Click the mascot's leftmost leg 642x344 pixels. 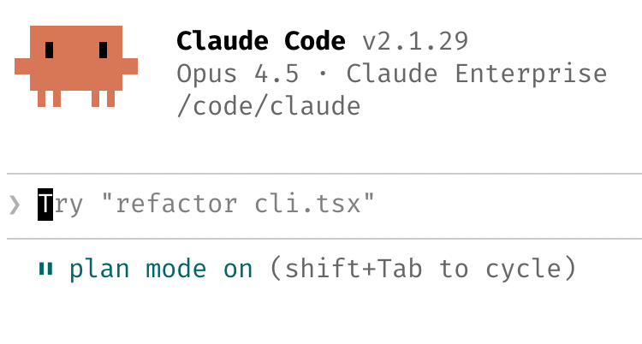(41, 98)
